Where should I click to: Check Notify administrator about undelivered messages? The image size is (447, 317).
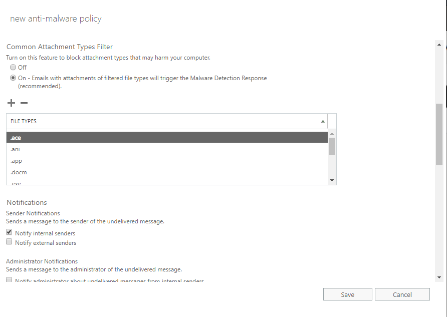(9, 279)
